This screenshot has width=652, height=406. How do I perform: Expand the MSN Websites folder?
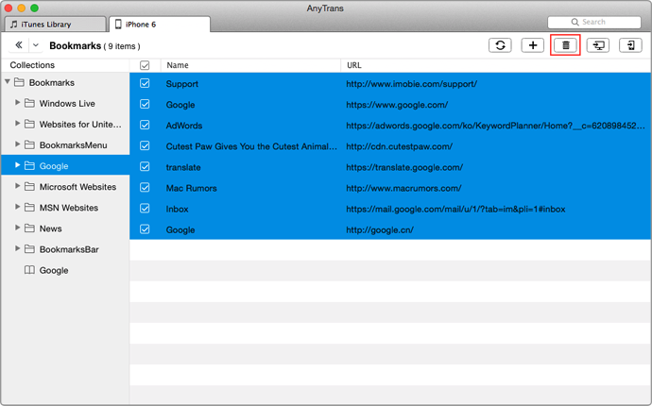17,207
